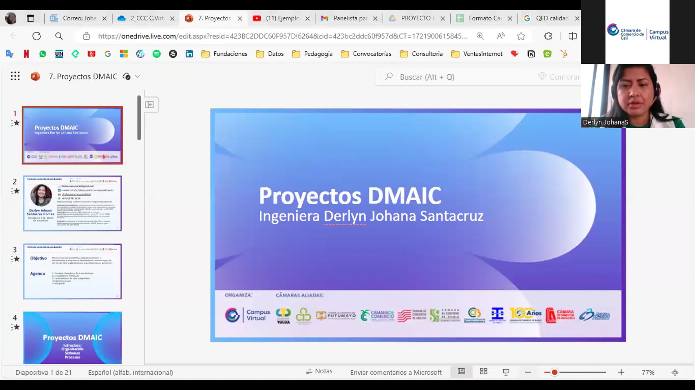Screen dimensions: 695x390
Task: Toggle the Notas notes pane
Action: pos(319,371)
